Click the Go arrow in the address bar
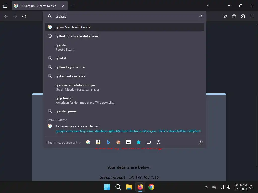This screenshot has height=193, width=258. [200, 16]
